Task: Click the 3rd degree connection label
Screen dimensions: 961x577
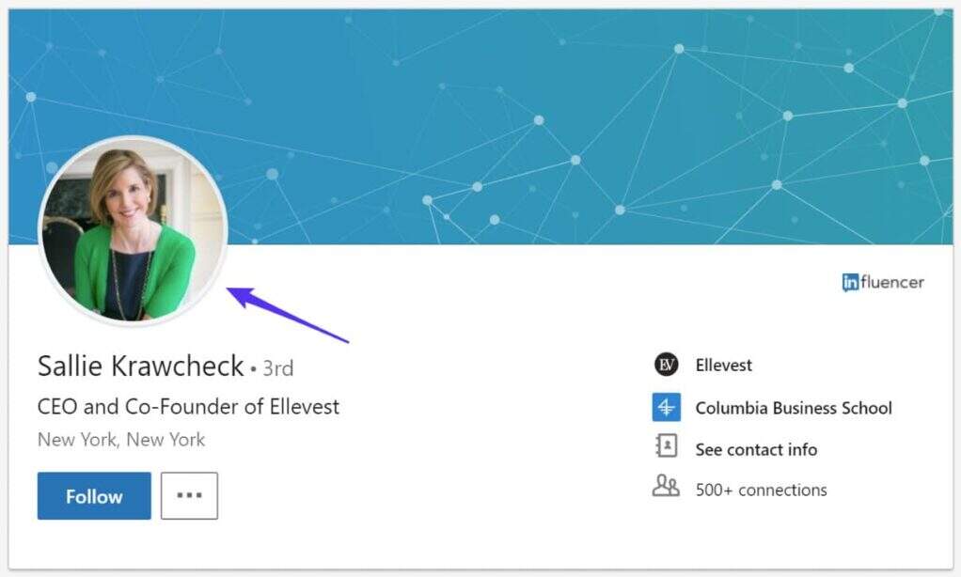Action: click(x=277, y=368)
